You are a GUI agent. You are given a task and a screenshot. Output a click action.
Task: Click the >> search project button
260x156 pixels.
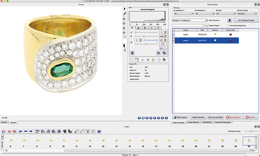click(206, 26)
